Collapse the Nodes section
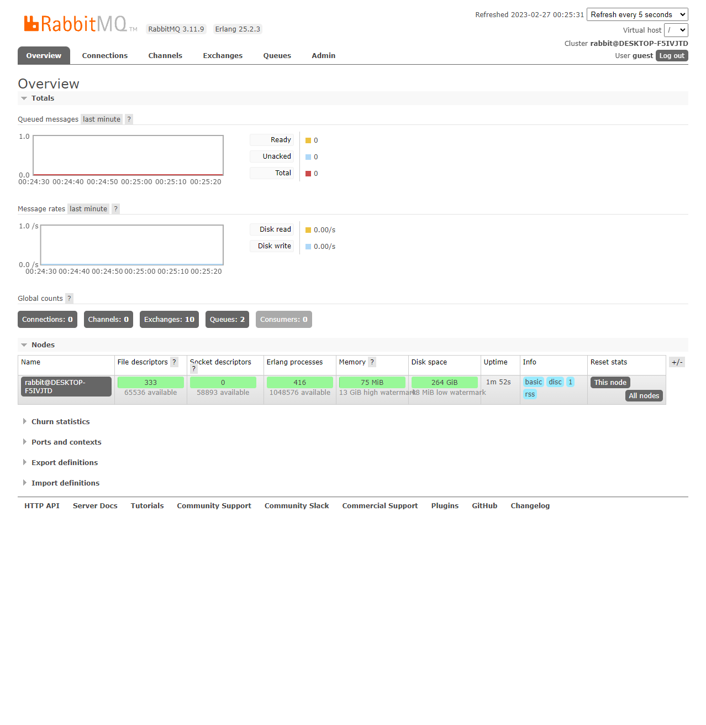Viewport: 706px width, 725px height. click(x=43, y=345)
